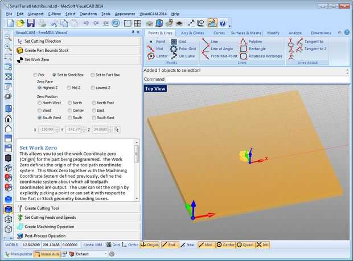353x261 pixels.
Task: Select Set to Part Box option
Action: coord(105,75)
